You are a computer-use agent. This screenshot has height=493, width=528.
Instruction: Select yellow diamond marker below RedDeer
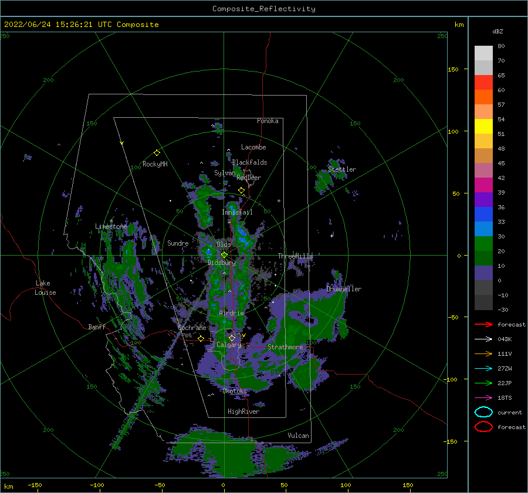241,190
